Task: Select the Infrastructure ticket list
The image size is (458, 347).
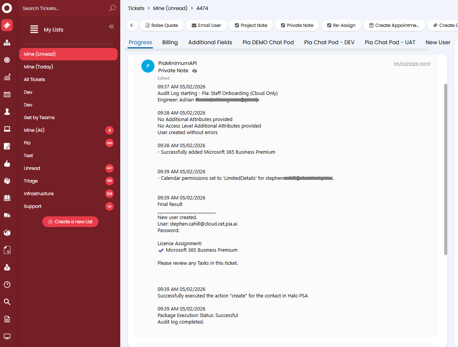Action: (x=39, y=194)
